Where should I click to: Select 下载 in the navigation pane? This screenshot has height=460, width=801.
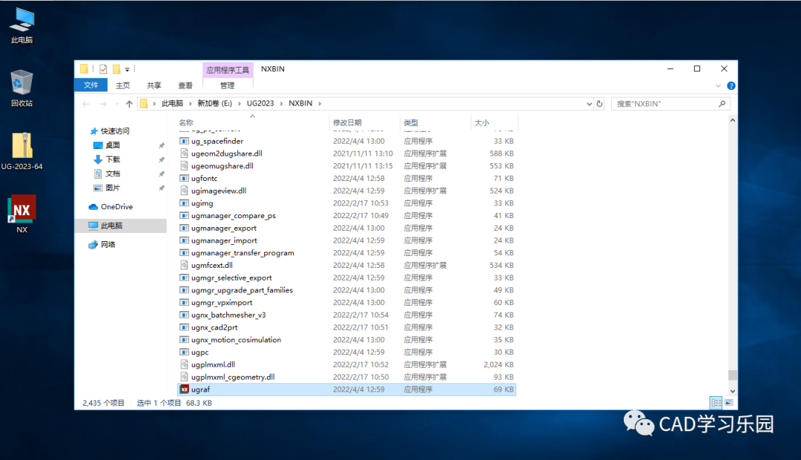tap(113, 160)
